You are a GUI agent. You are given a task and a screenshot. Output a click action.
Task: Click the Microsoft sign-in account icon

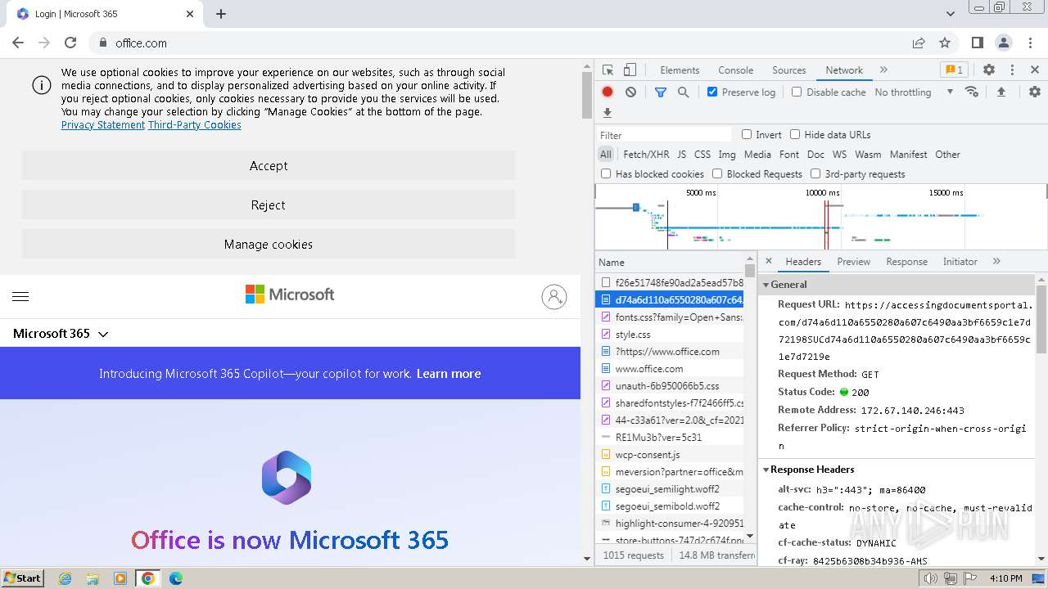pos(554,296)
